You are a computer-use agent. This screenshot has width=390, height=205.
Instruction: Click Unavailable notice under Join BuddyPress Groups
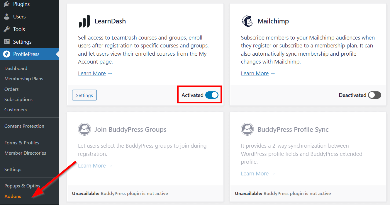pyautogui.click(x=120, y=193)
